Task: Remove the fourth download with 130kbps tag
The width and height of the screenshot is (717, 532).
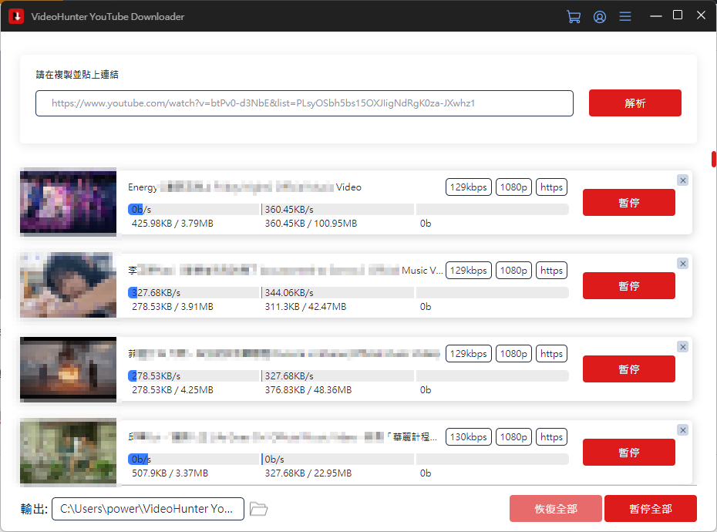Action: (682, 430)
